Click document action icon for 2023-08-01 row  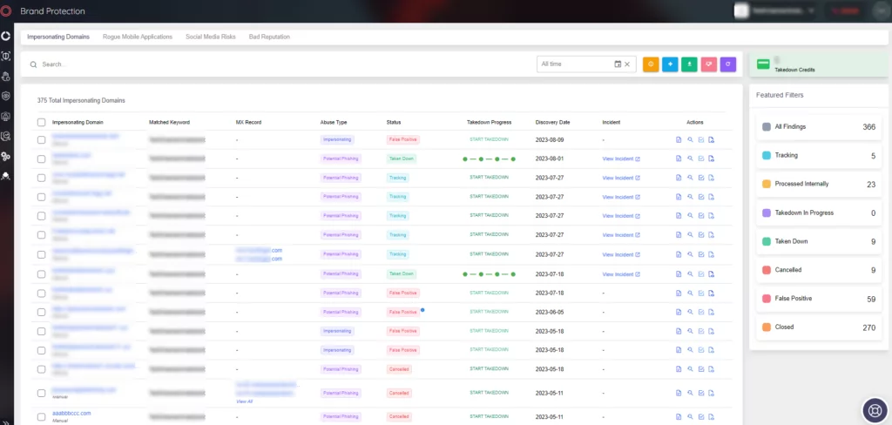[678, 159]
